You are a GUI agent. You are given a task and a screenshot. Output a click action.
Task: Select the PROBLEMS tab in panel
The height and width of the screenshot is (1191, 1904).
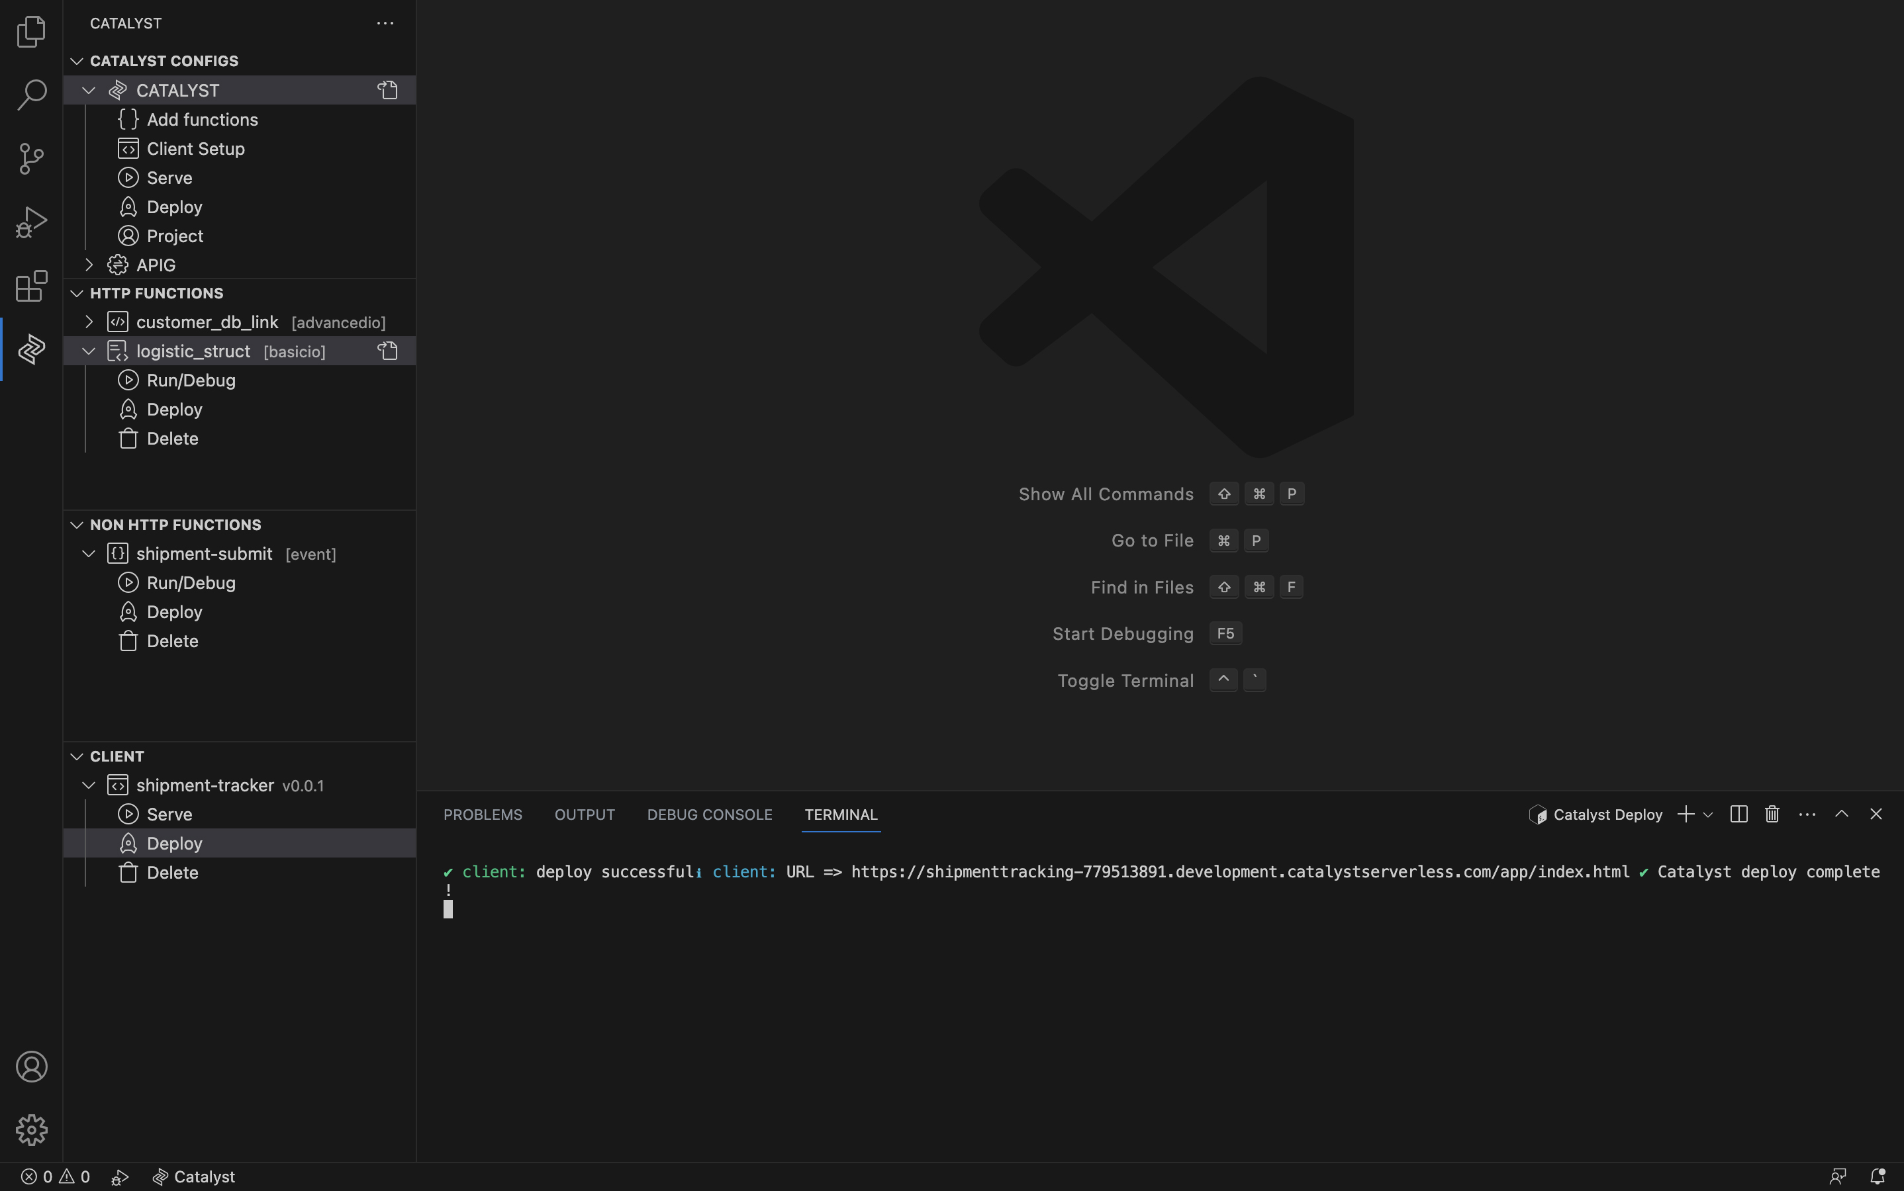point(482,815)
